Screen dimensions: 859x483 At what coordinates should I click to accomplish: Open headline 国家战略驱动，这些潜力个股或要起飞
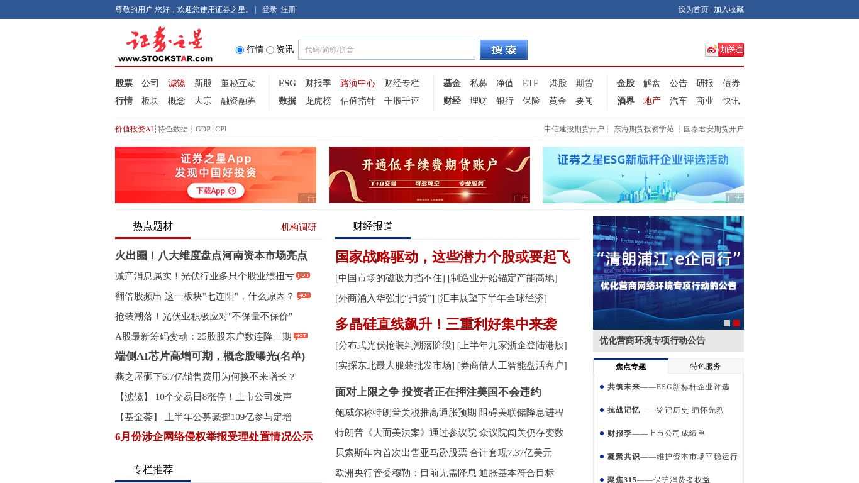(453, 257)
